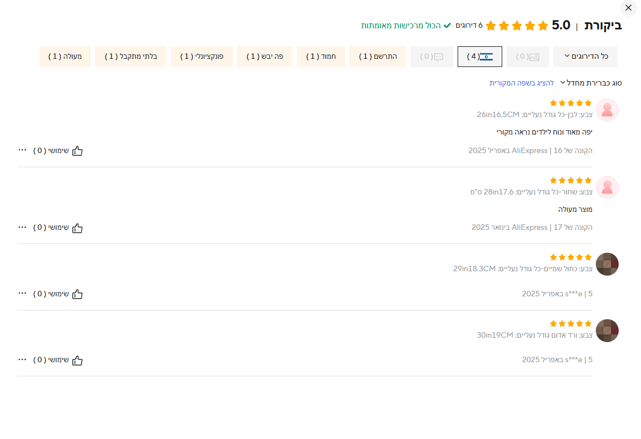Click thumbs-up on the white color review
This screenshot has height=439, width=641.
(x=77, y=151)
